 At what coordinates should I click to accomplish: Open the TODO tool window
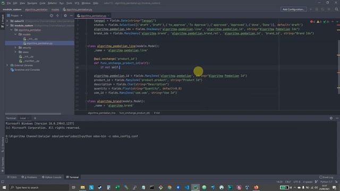(12, 177)
